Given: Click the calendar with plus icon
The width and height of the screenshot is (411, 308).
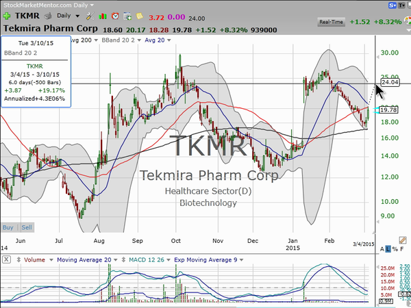Looking at the screenshot, I should (127, 16).
